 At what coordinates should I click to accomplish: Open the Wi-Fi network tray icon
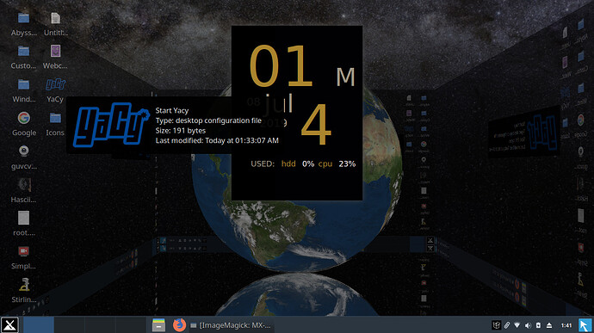click(x=517, y=325)
